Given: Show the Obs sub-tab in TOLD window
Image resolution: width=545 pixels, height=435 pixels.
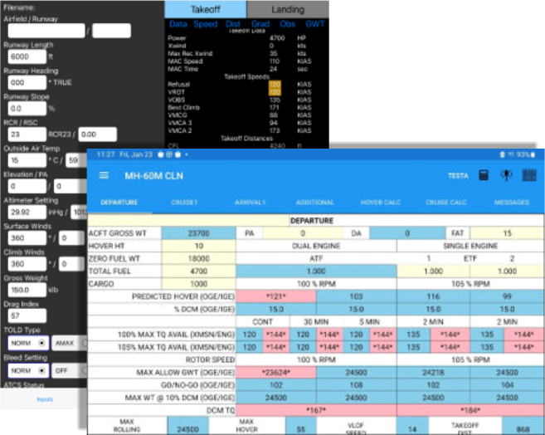Looking at the screenshot, I should 288,24.
